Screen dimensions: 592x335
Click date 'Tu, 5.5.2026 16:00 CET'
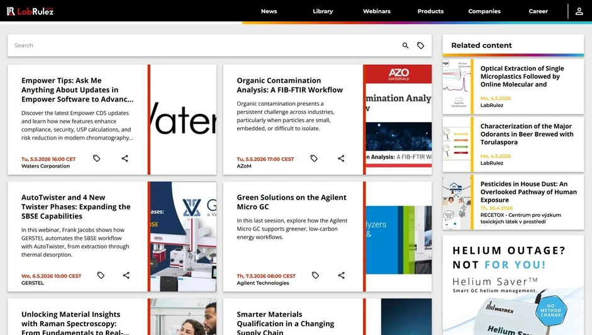(x=48, y=159)
